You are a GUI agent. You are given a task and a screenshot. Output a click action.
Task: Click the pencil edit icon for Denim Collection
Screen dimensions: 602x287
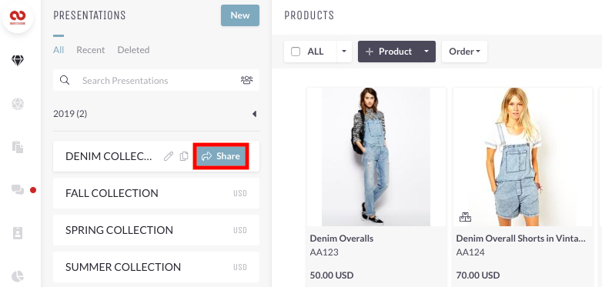click(168, 156)
